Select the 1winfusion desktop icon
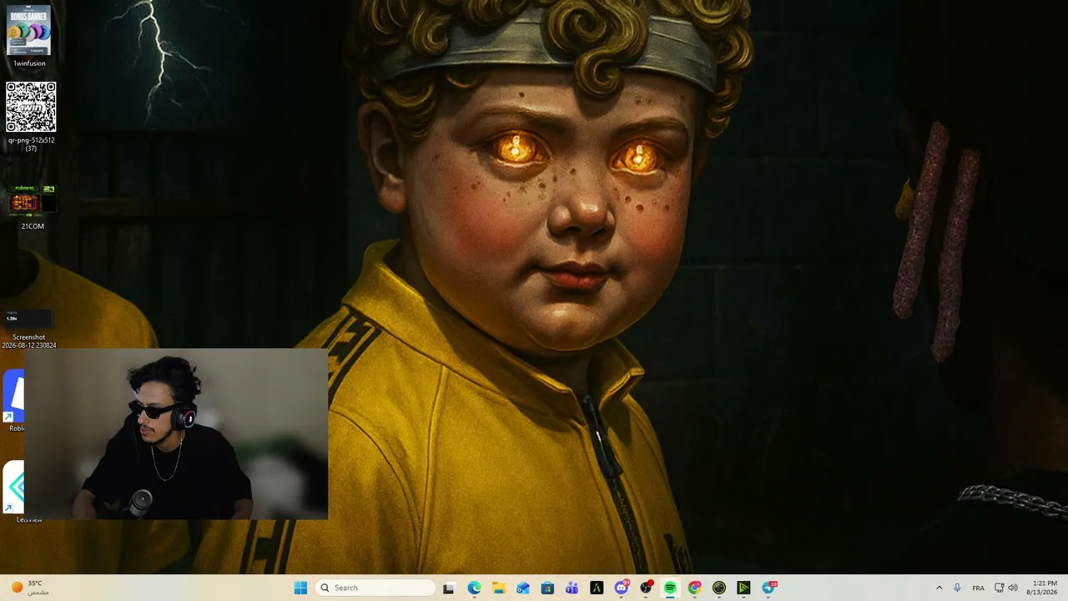This screenshot has height=601, width=1068. [29, 36]
